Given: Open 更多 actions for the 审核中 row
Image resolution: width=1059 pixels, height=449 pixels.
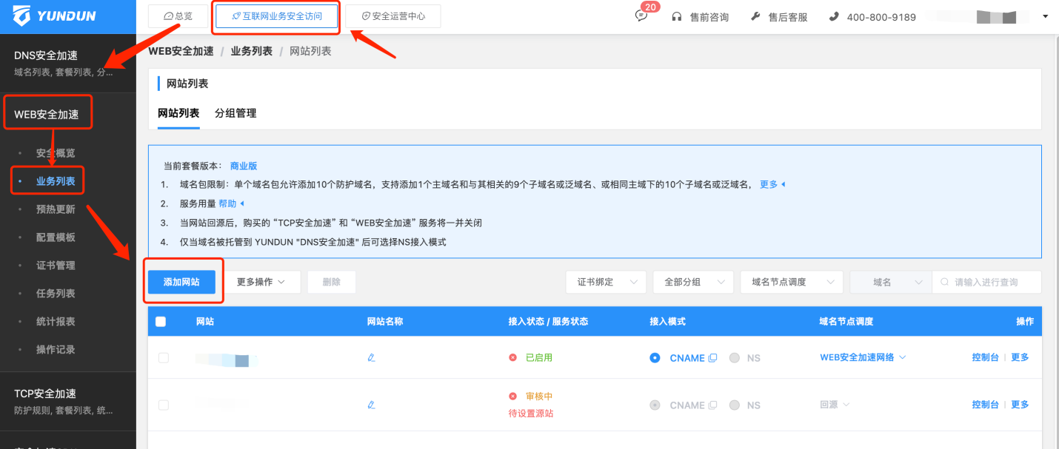Looking at the screenshot, I should [1020, 405].
